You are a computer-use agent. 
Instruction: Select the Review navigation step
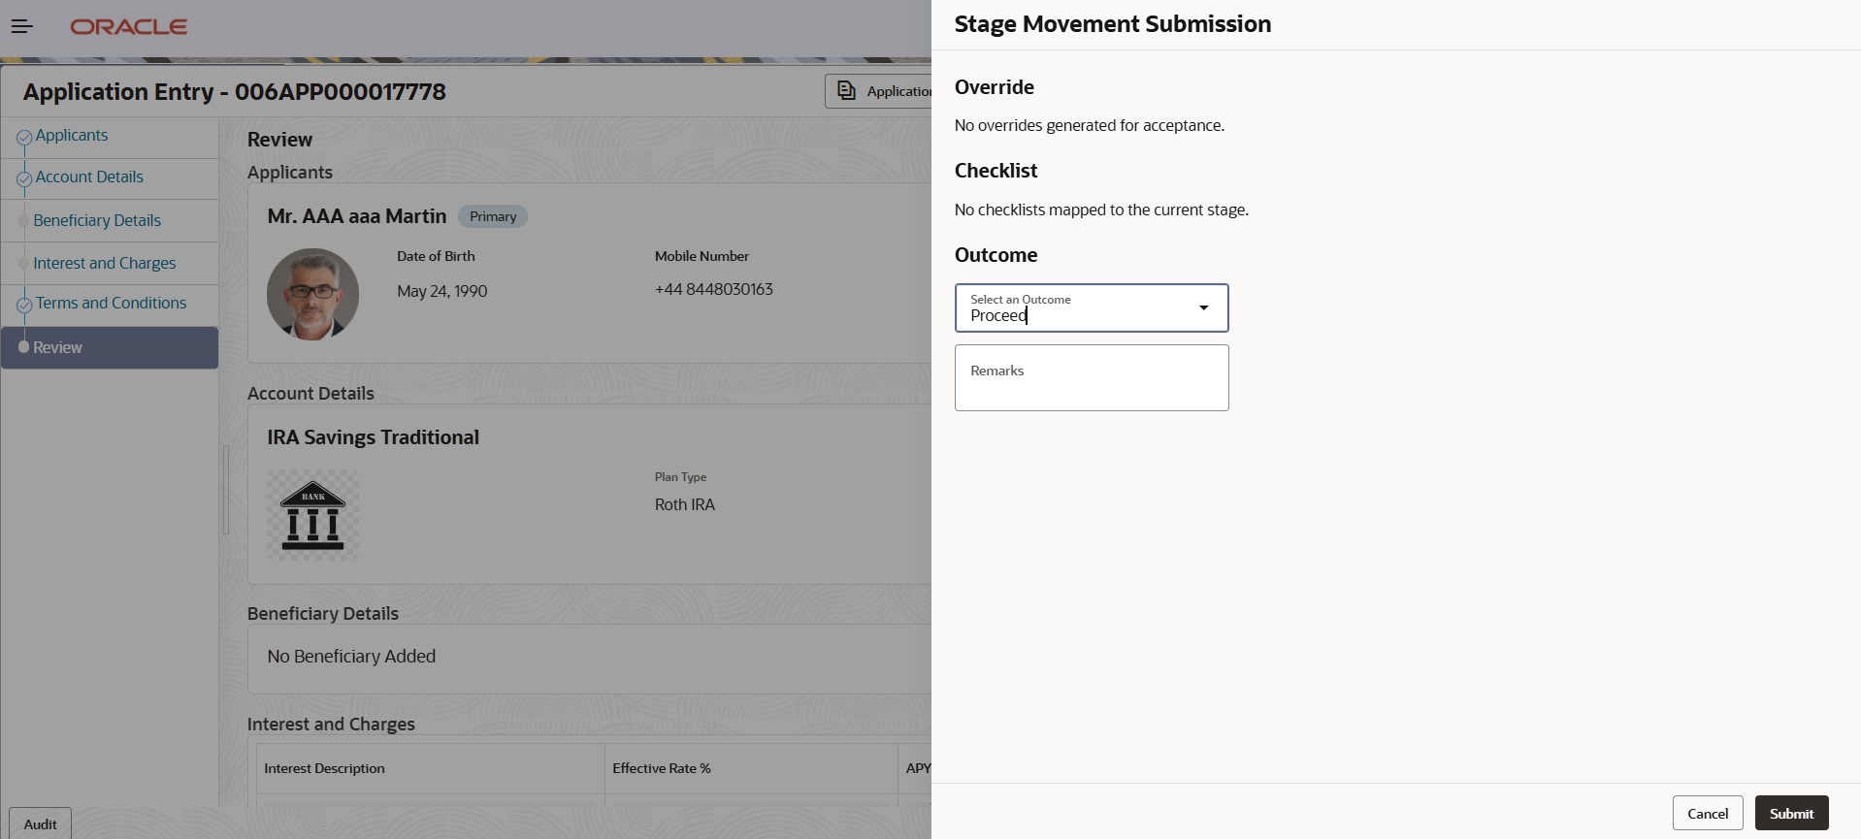click(58, 347)
